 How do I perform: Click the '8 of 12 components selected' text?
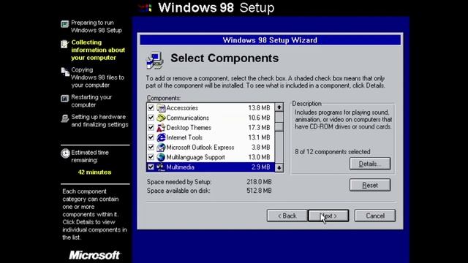tap(333, 152)
